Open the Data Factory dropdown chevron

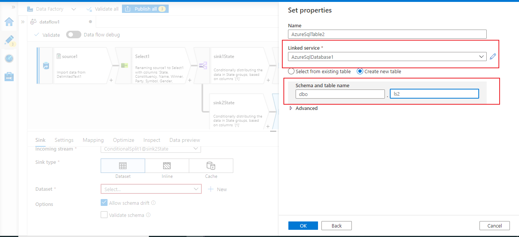click(x=74, y=9)
